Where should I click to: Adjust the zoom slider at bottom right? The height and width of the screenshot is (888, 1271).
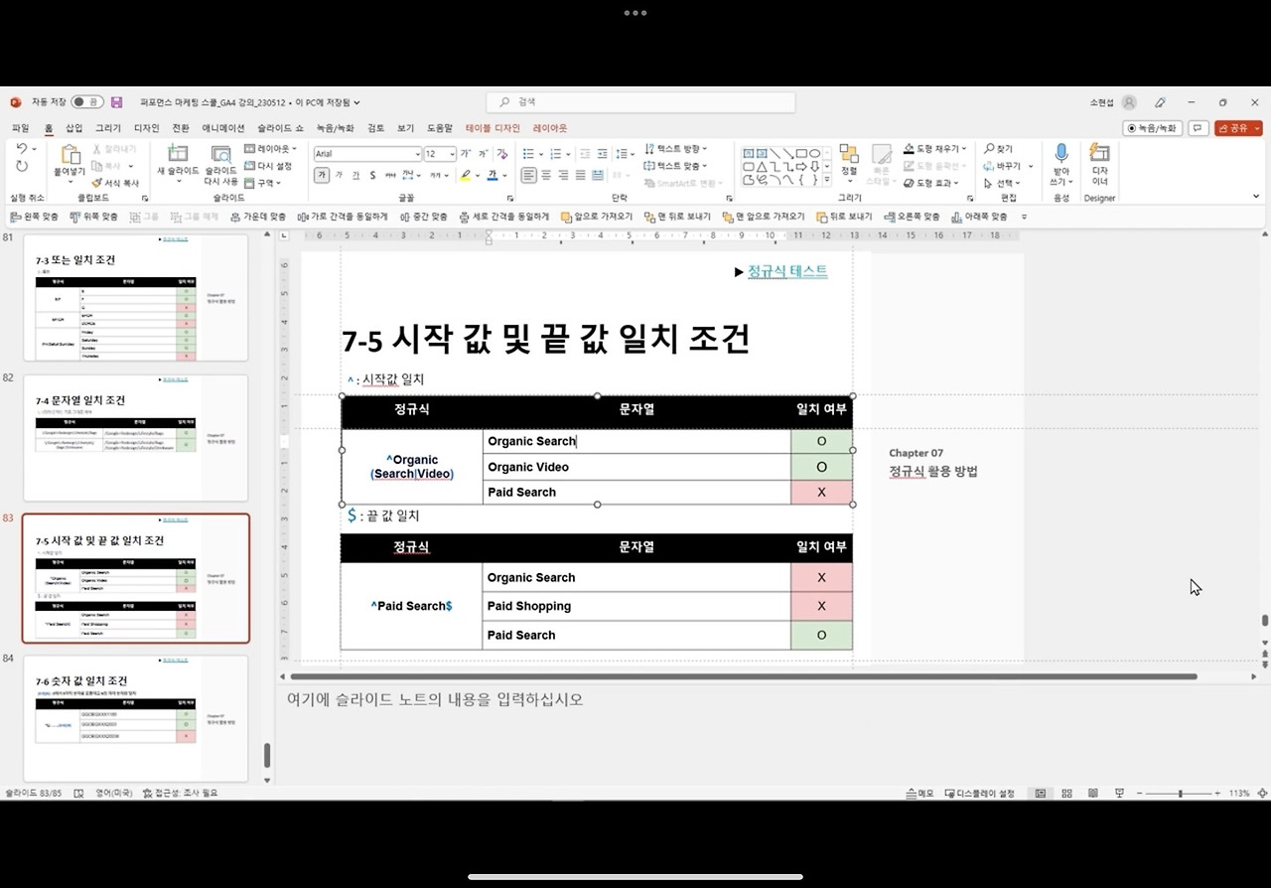(1182, 793)
